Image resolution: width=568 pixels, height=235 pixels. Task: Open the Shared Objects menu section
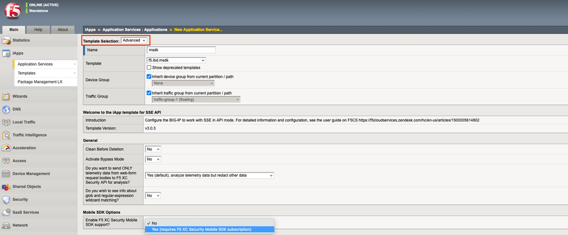click(x=39, y=187)
